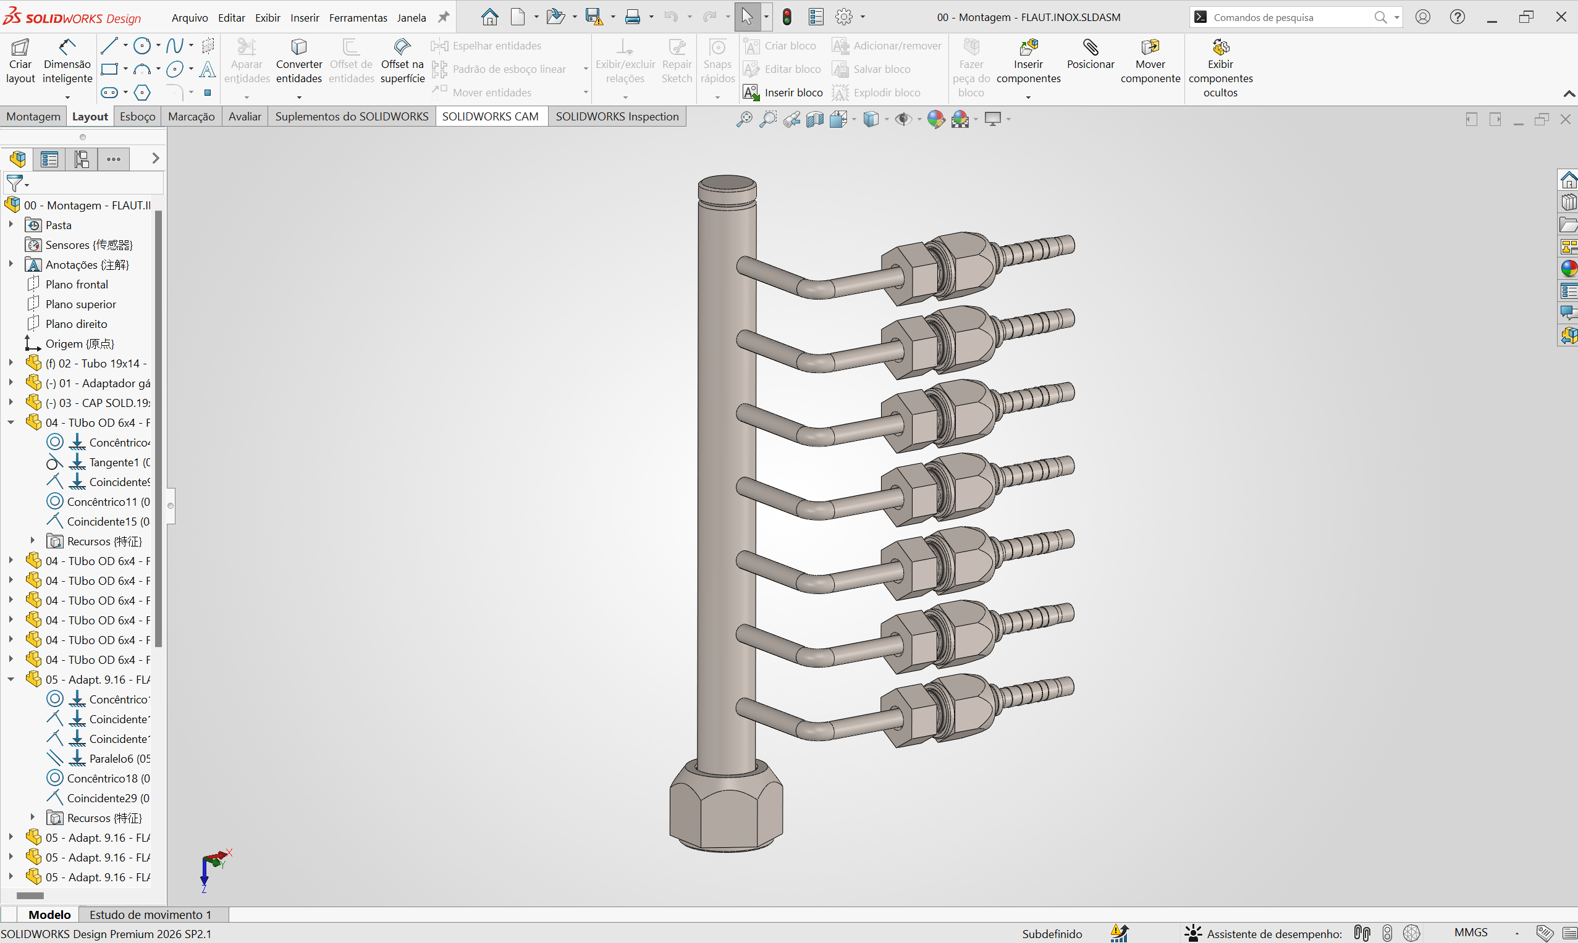Select the Dimensão inteligente tool
Image resolution: width=1578 pixels, height=943 pixels.
(67, 61)
